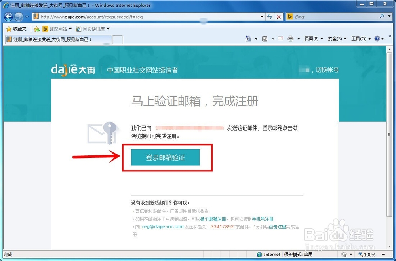The height and width of the screenshot is (261, 396).
Task: Click the browser Forward arrow button
Action: [x=19, y=17]
